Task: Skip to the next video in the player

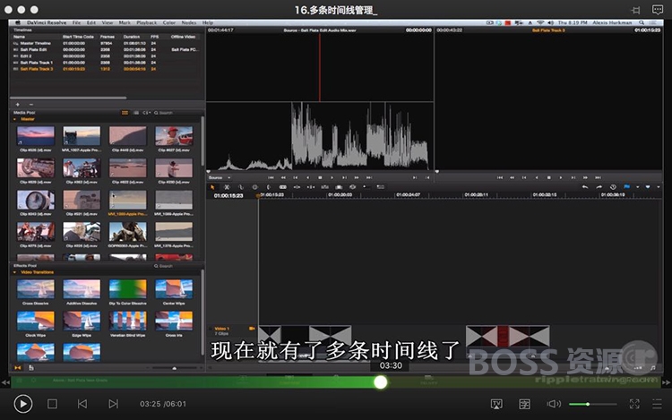Action: [x=113, y=404]
